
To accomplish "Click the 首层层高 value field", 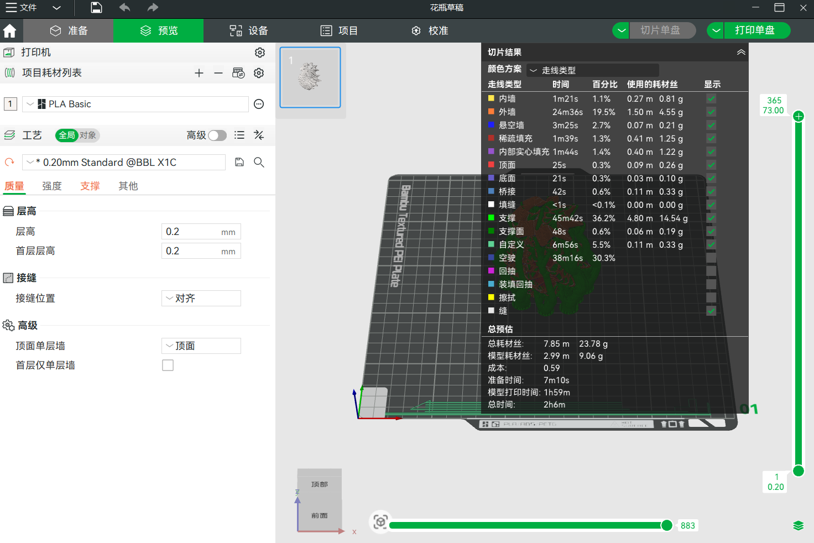I will click(x=201, y=251).
